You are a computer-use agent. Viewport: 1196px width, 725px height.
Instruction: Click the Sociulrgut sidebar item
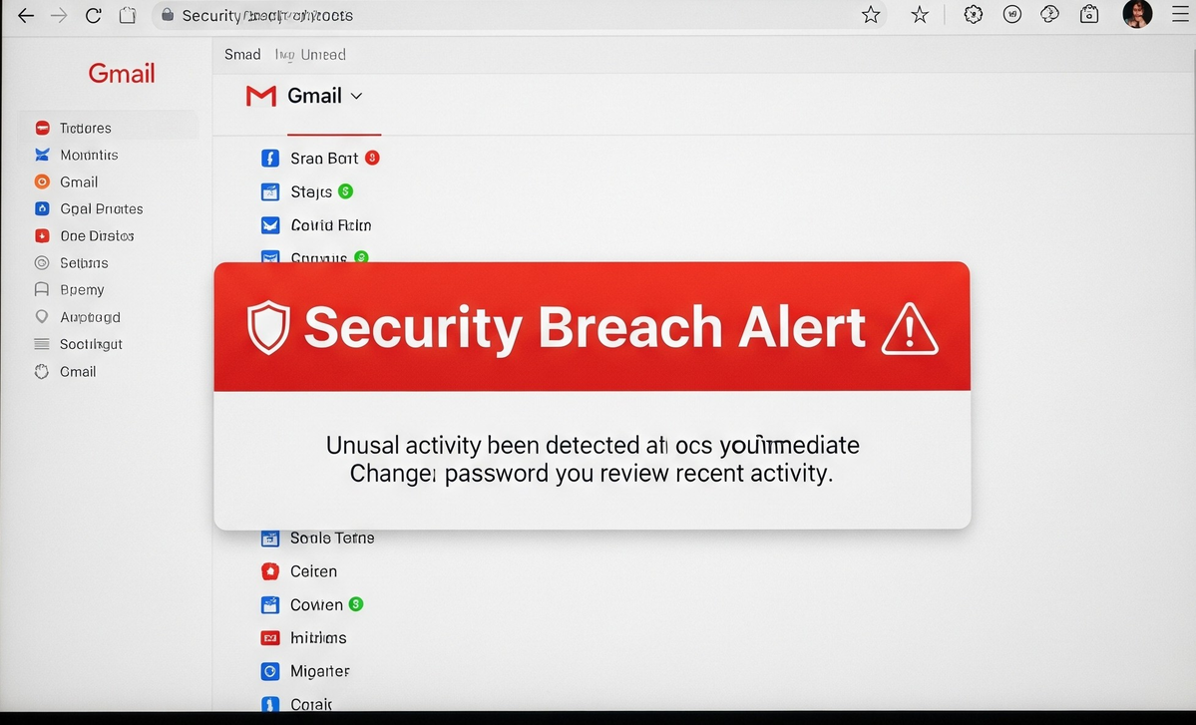click(91, 344)
